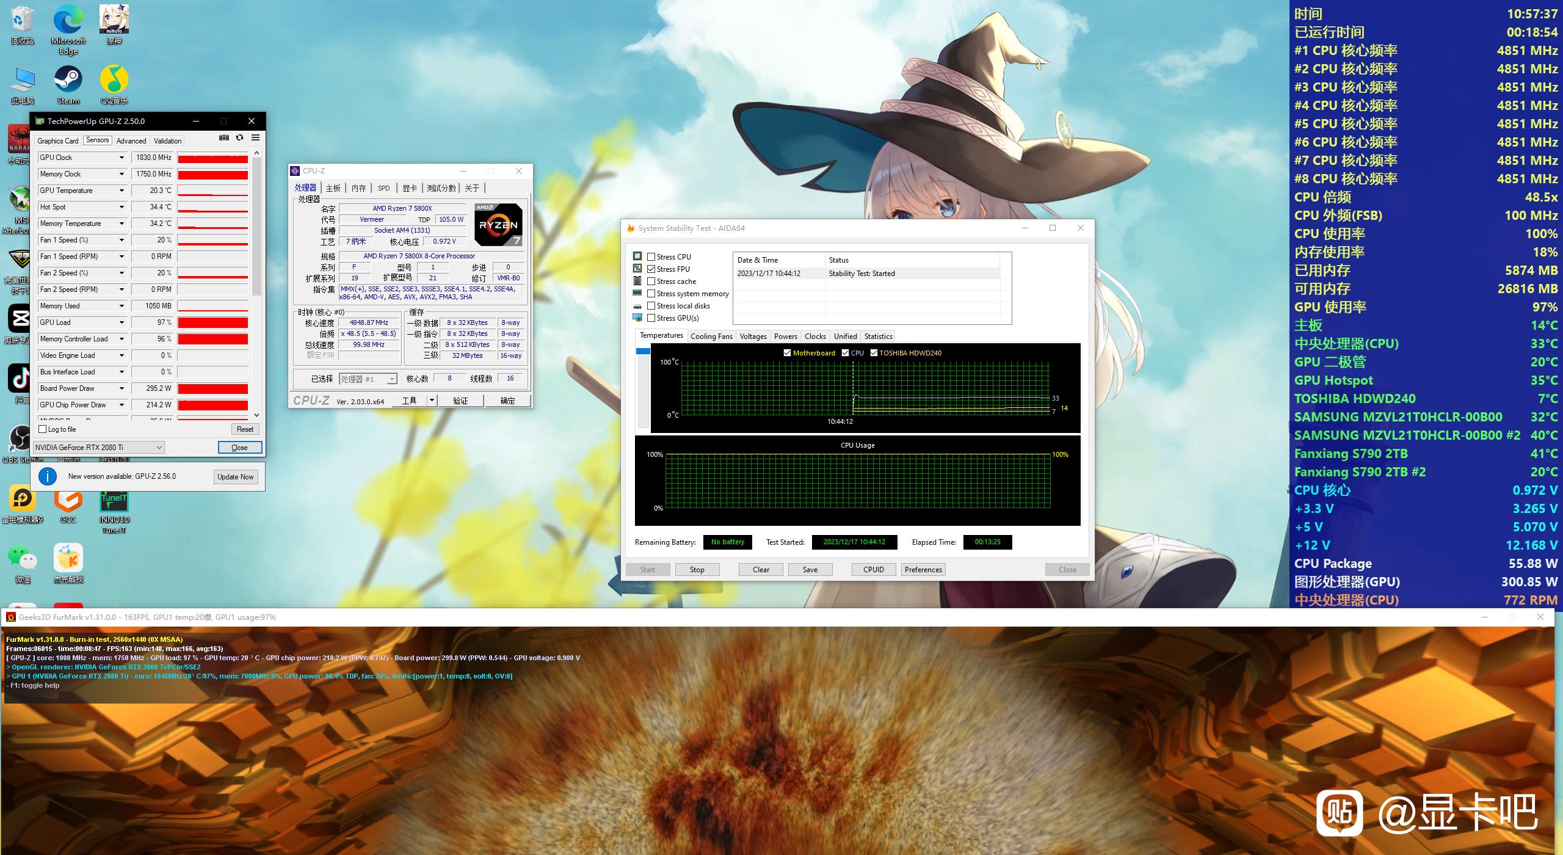Uncheck Stress FPU checkbox
Screen dimensions: 1563x855
coord(651,269)
